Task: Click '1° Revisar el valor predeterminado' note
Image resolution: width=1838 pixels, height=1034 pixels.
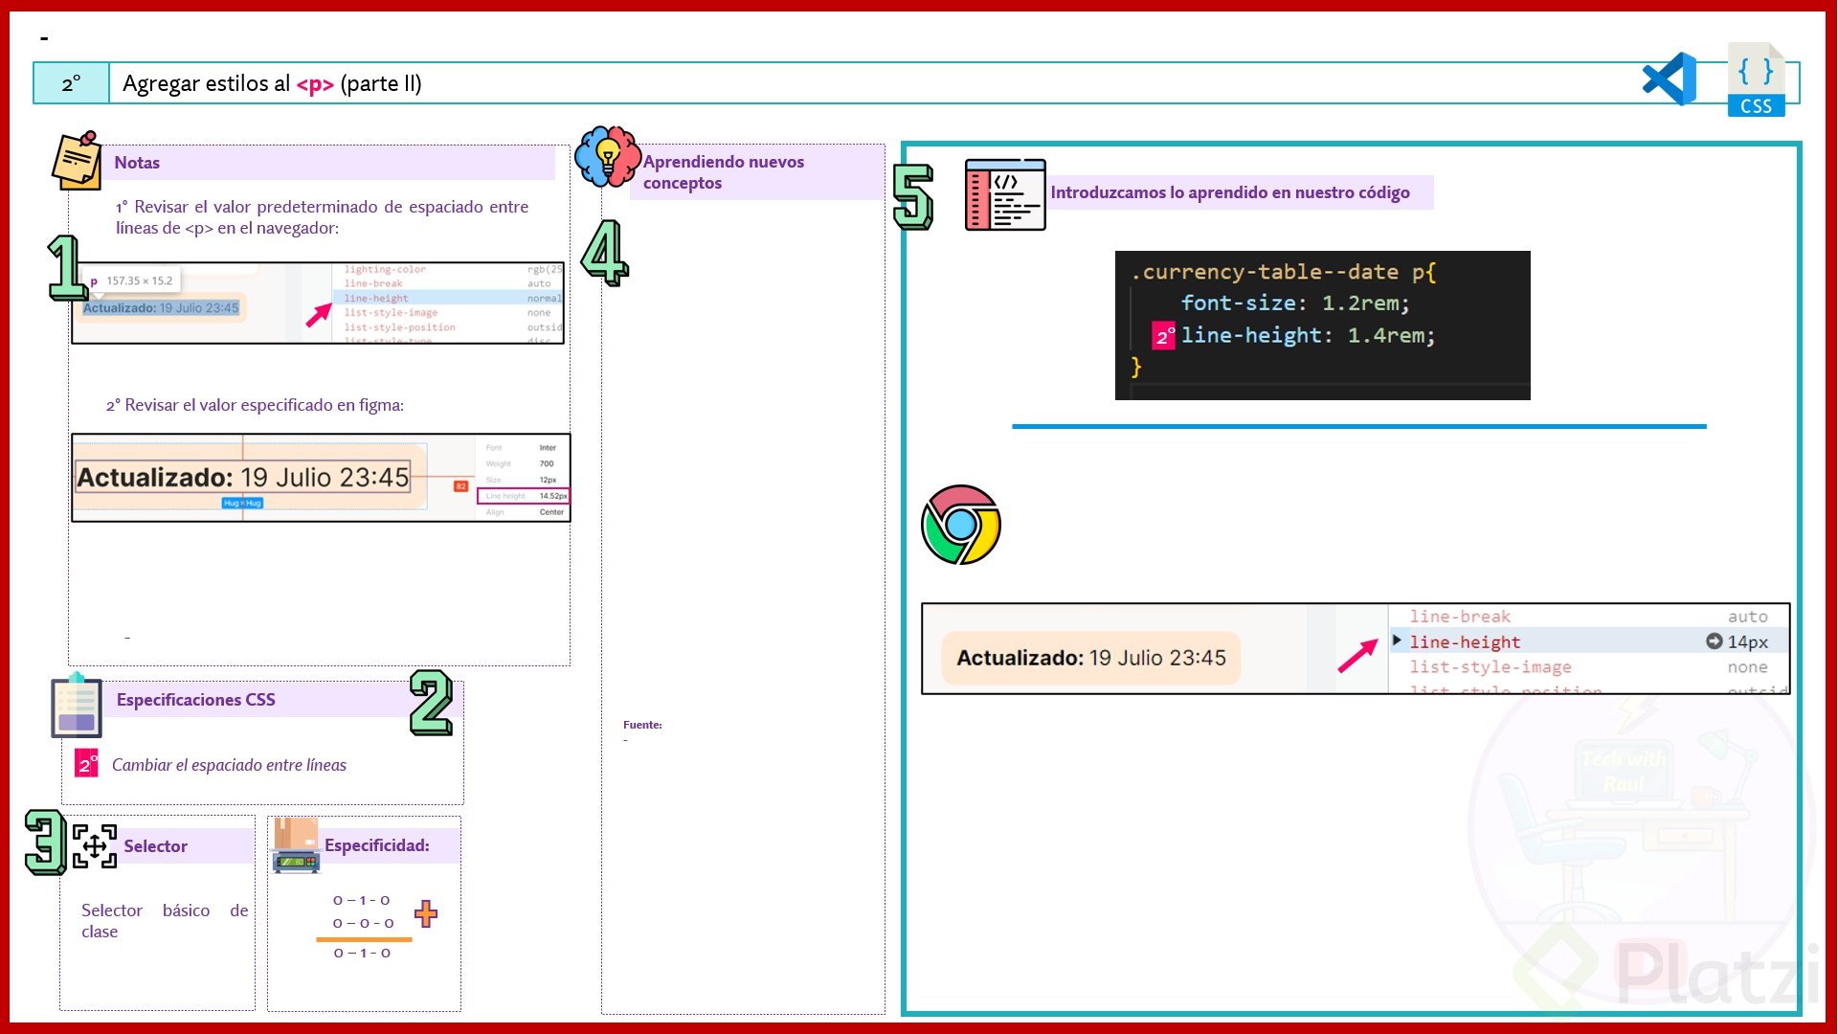Action: point(322,217)
